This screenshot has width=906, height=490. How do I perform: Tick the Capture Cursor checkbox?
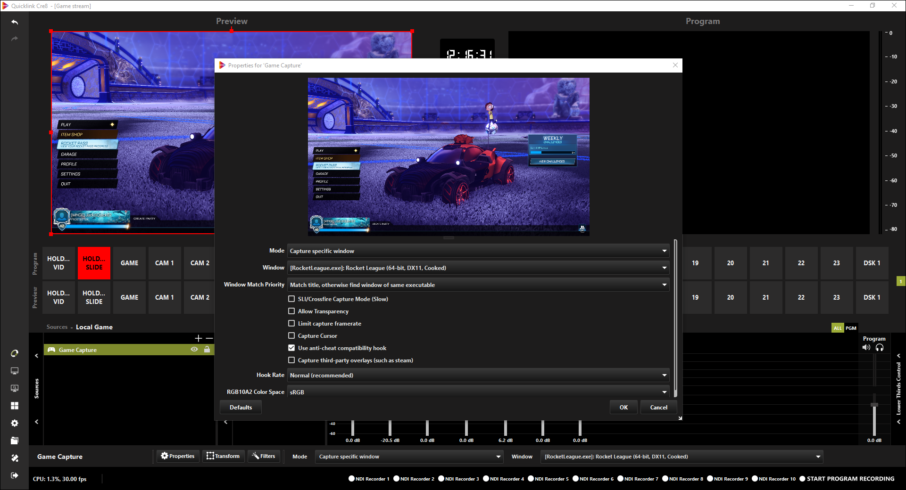(x=291, y=335)
